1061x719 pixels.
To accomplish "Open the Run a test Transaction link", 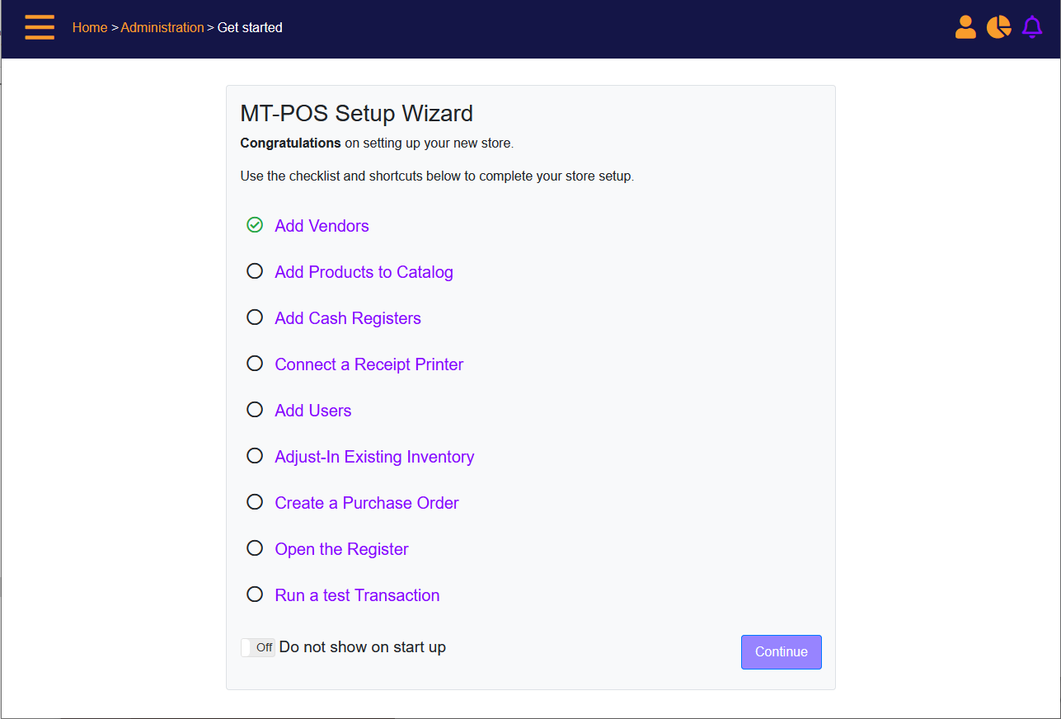I will tap(357, 595).
